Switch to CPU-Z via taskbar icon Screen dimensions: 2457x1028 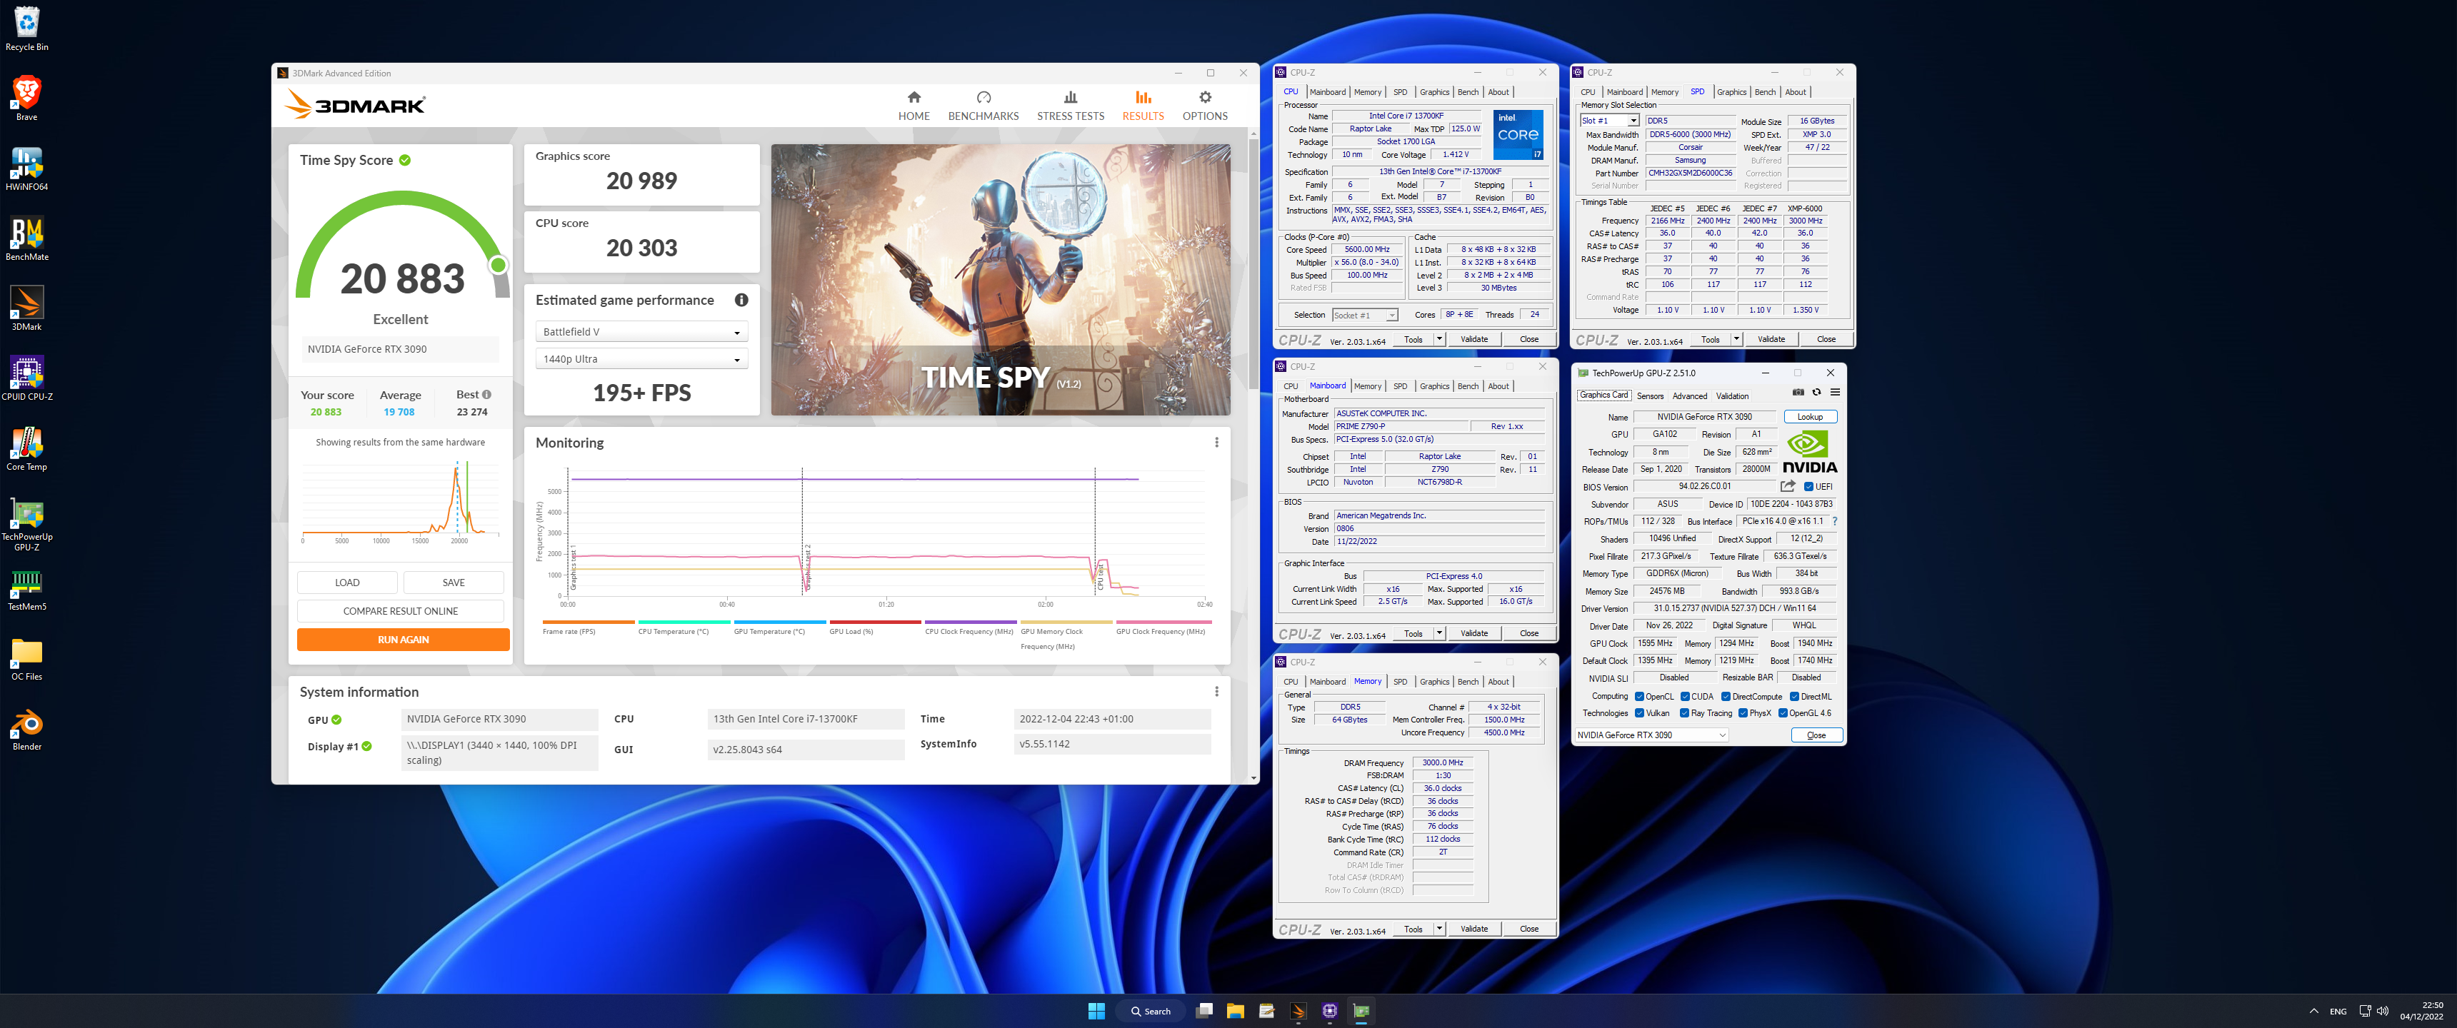(x=1330, y=1011)
